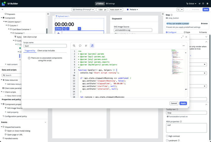The height and width of the screenshot is (142, 211).
Task: Collapse the Component tree node
Action: click(2, 18)
